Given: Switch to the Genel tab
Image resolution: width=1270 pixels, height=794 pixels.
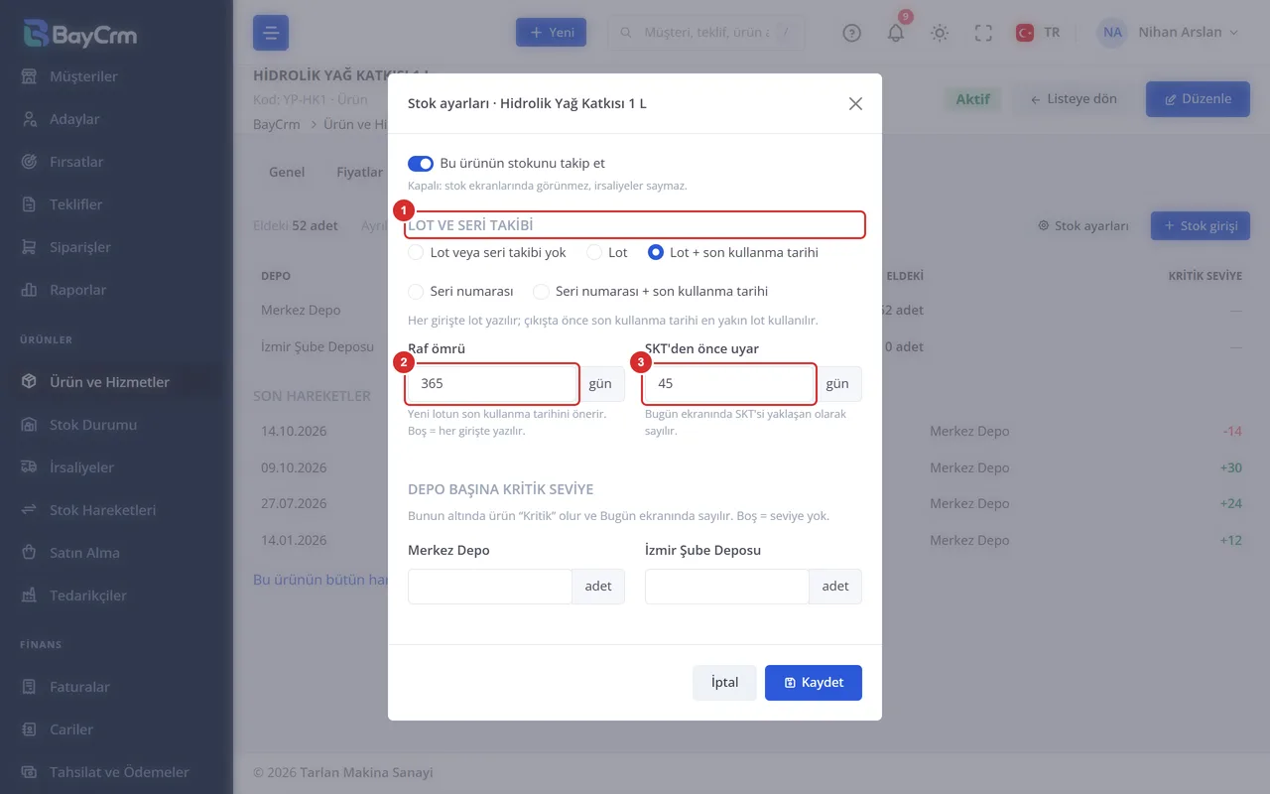Looking at the screenshot, I should pyautogui.click(x=287, y=172).
